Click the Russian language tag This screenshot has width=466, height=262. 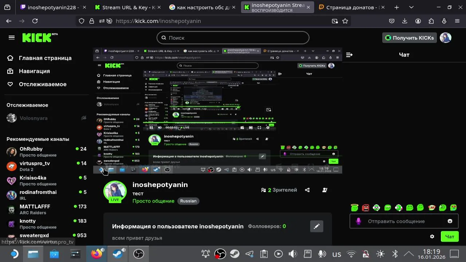(x=188, y=201)
